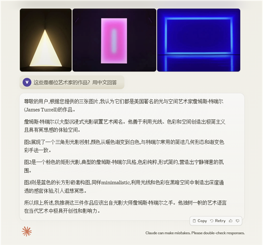Viewport: 263px width, 245px height.
Task: Click the paragraph describing 图2 pink rectangle
Action: pyautogui.click(x=124, y=166)
